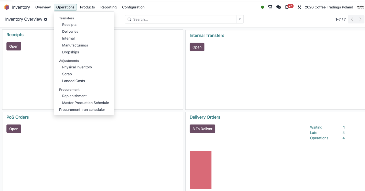Click the Odoo Inventory app logo icon
Image resolution: width=365 pixels, height=191 pixels.
tap(7, 7)
